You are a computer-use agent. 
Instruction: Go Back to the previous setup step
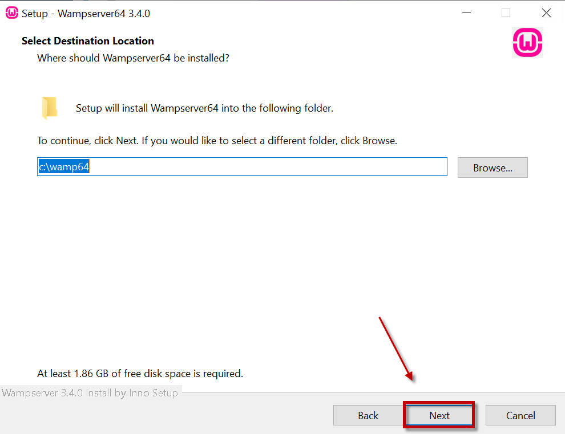368,416
